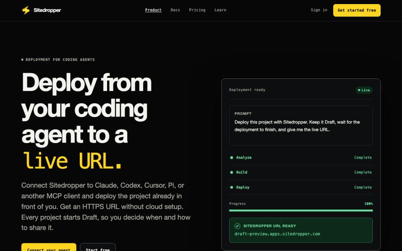Click the yellow 'live URL.' headline text

pyautogui.click(x=72, y=161)
